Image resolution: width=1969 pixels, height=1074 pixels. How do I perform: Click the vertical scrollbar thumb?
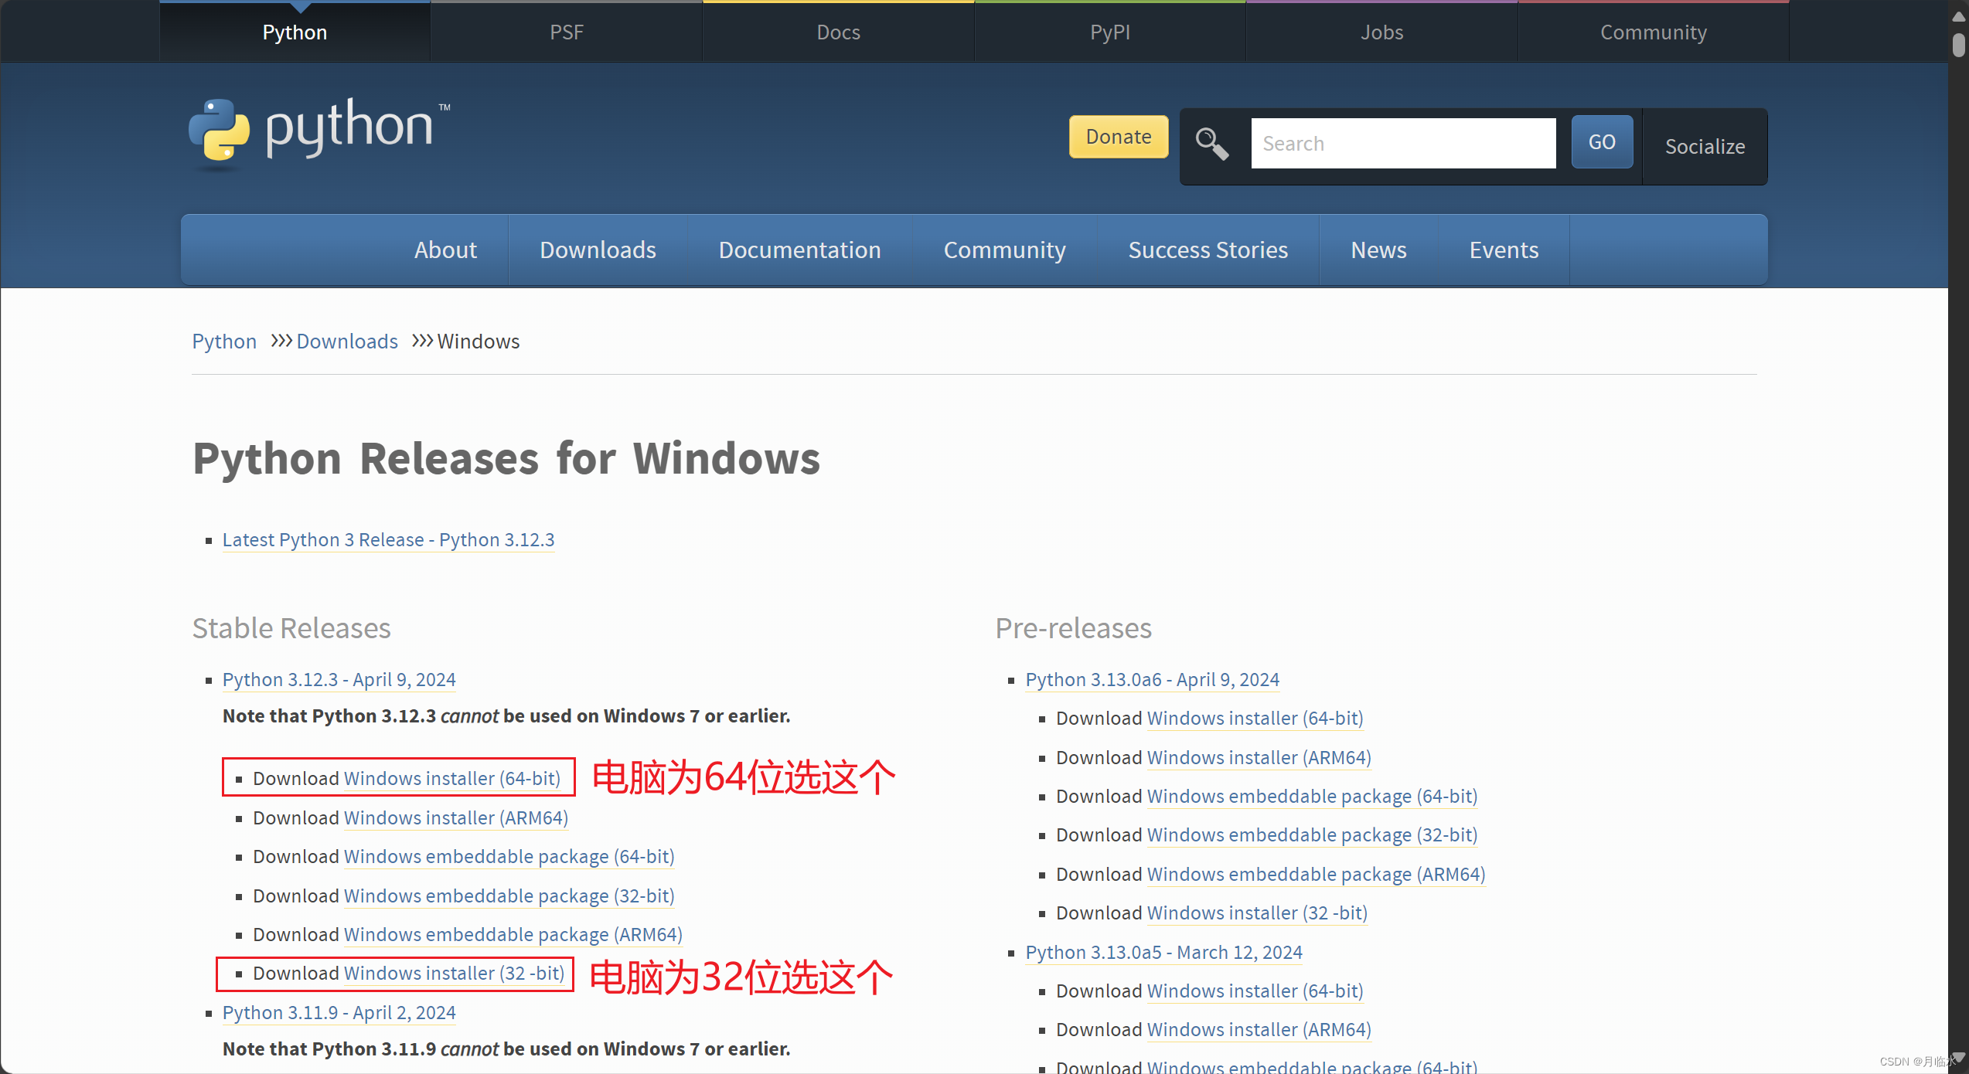1958,45
